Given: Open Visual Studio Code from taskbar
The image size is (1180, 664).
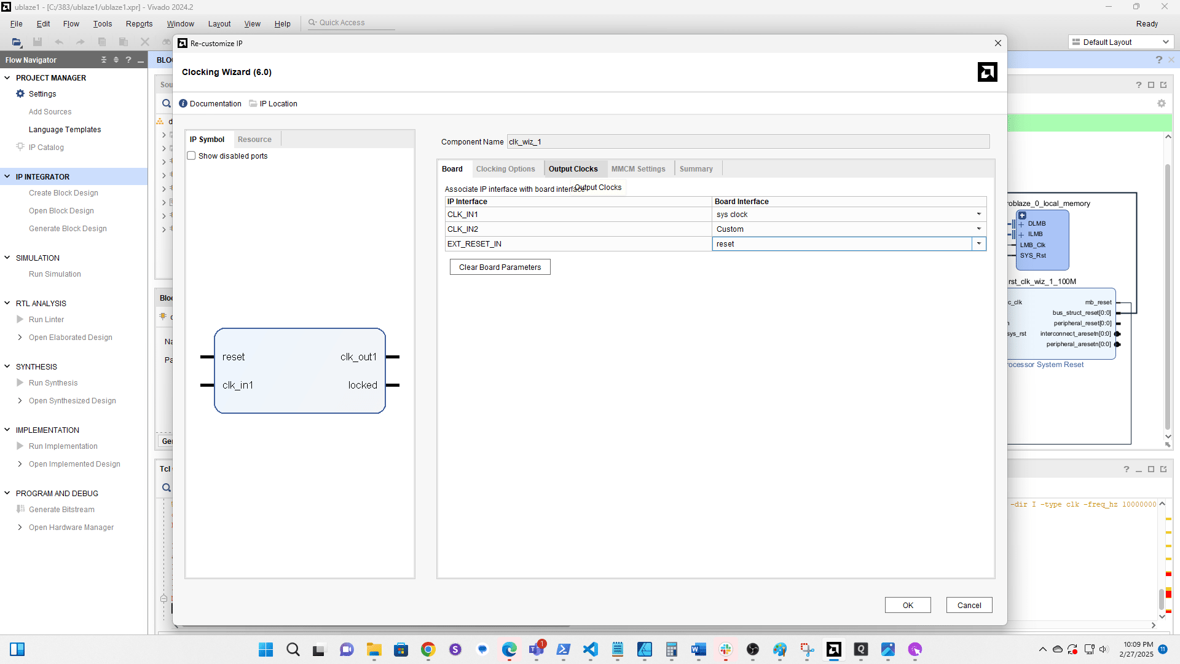Looking at the screenshot, I should (x=590, y=649).
